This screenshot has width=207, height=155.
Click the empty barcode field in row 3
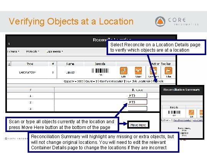coord(138,108)
